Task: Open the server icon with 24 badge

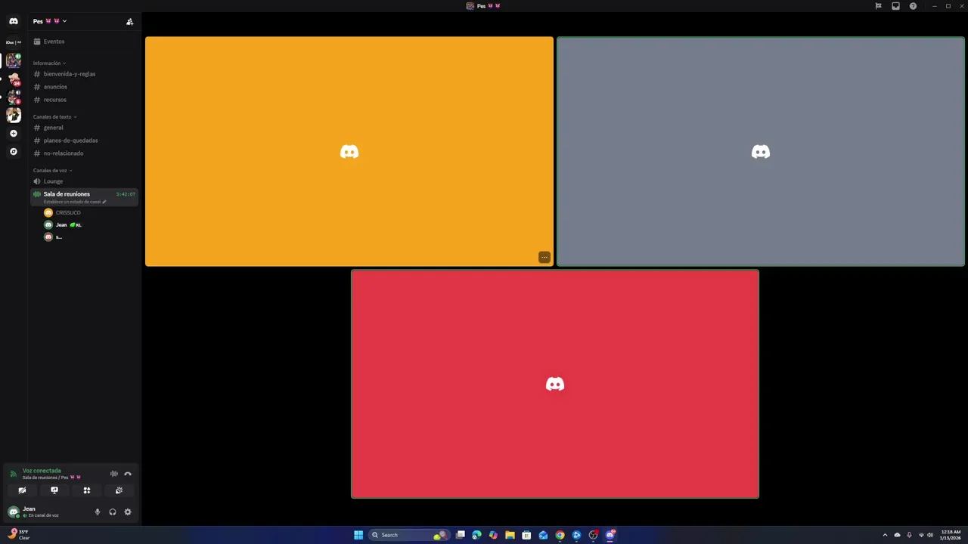Action: 14,79
